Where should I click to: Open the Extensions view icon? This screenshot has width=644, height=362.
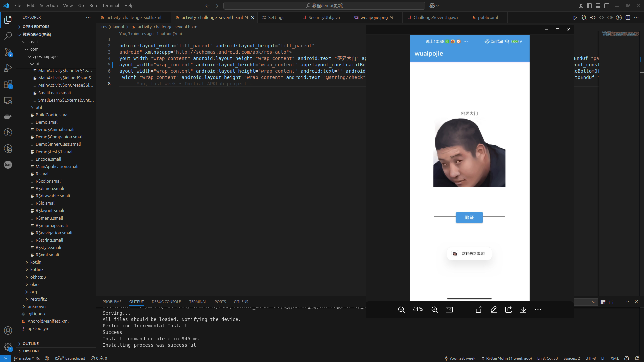pyautogui.click(x=8, y=84)
